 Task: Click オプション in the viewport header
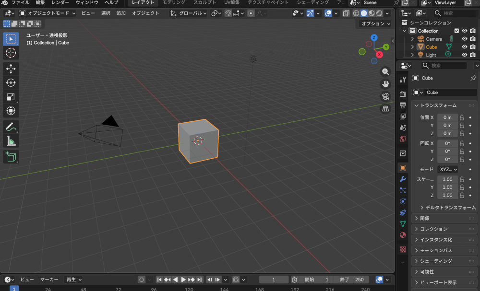(374, 23)
